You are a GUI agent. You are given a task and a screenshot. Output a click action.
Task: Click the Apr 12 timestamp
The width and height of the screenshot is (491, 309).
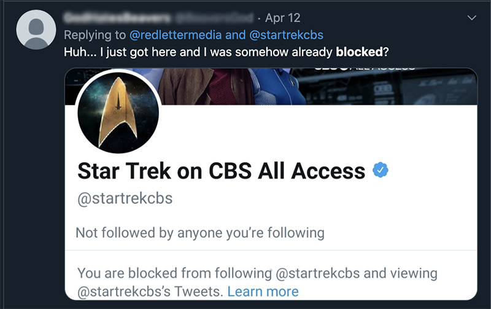coord(282,18)
